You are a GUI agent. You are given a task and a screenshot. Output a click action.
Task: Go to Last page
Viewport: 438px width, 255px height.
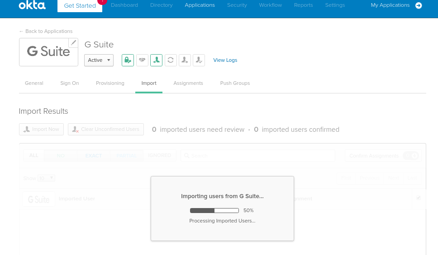(412, 178)
